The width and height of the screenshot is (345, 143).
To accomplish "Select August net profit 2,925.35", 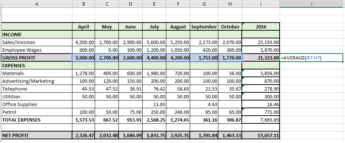I will (x=178, y=135).
